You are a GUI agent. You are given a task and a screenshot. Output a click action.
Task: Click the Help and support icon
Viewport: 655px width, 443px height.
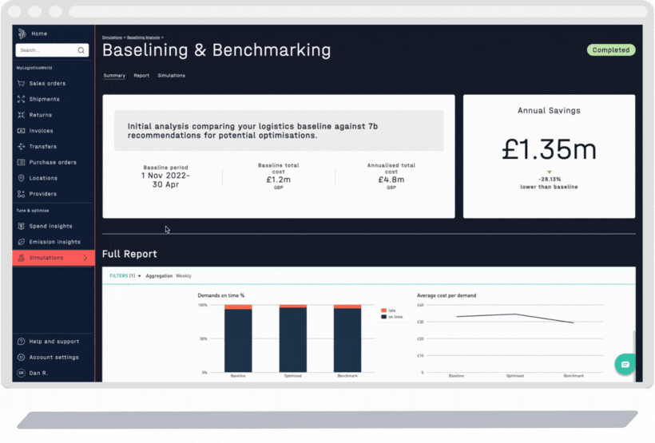point(21,342)
